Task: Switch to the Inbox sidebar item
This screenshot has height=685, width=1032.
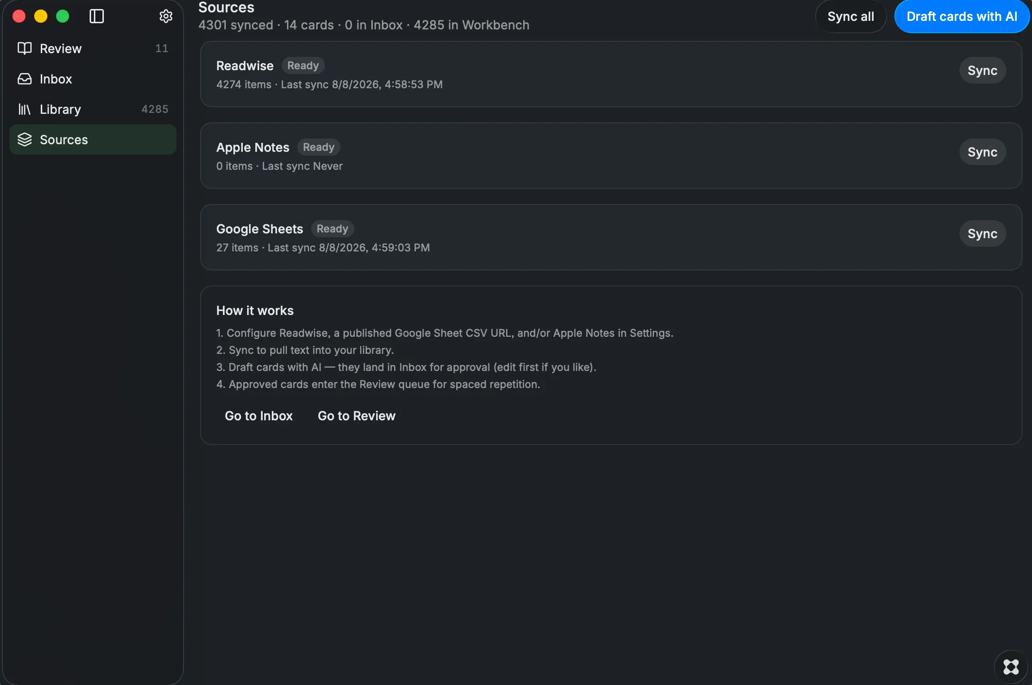Action: [x=93, y=79]
